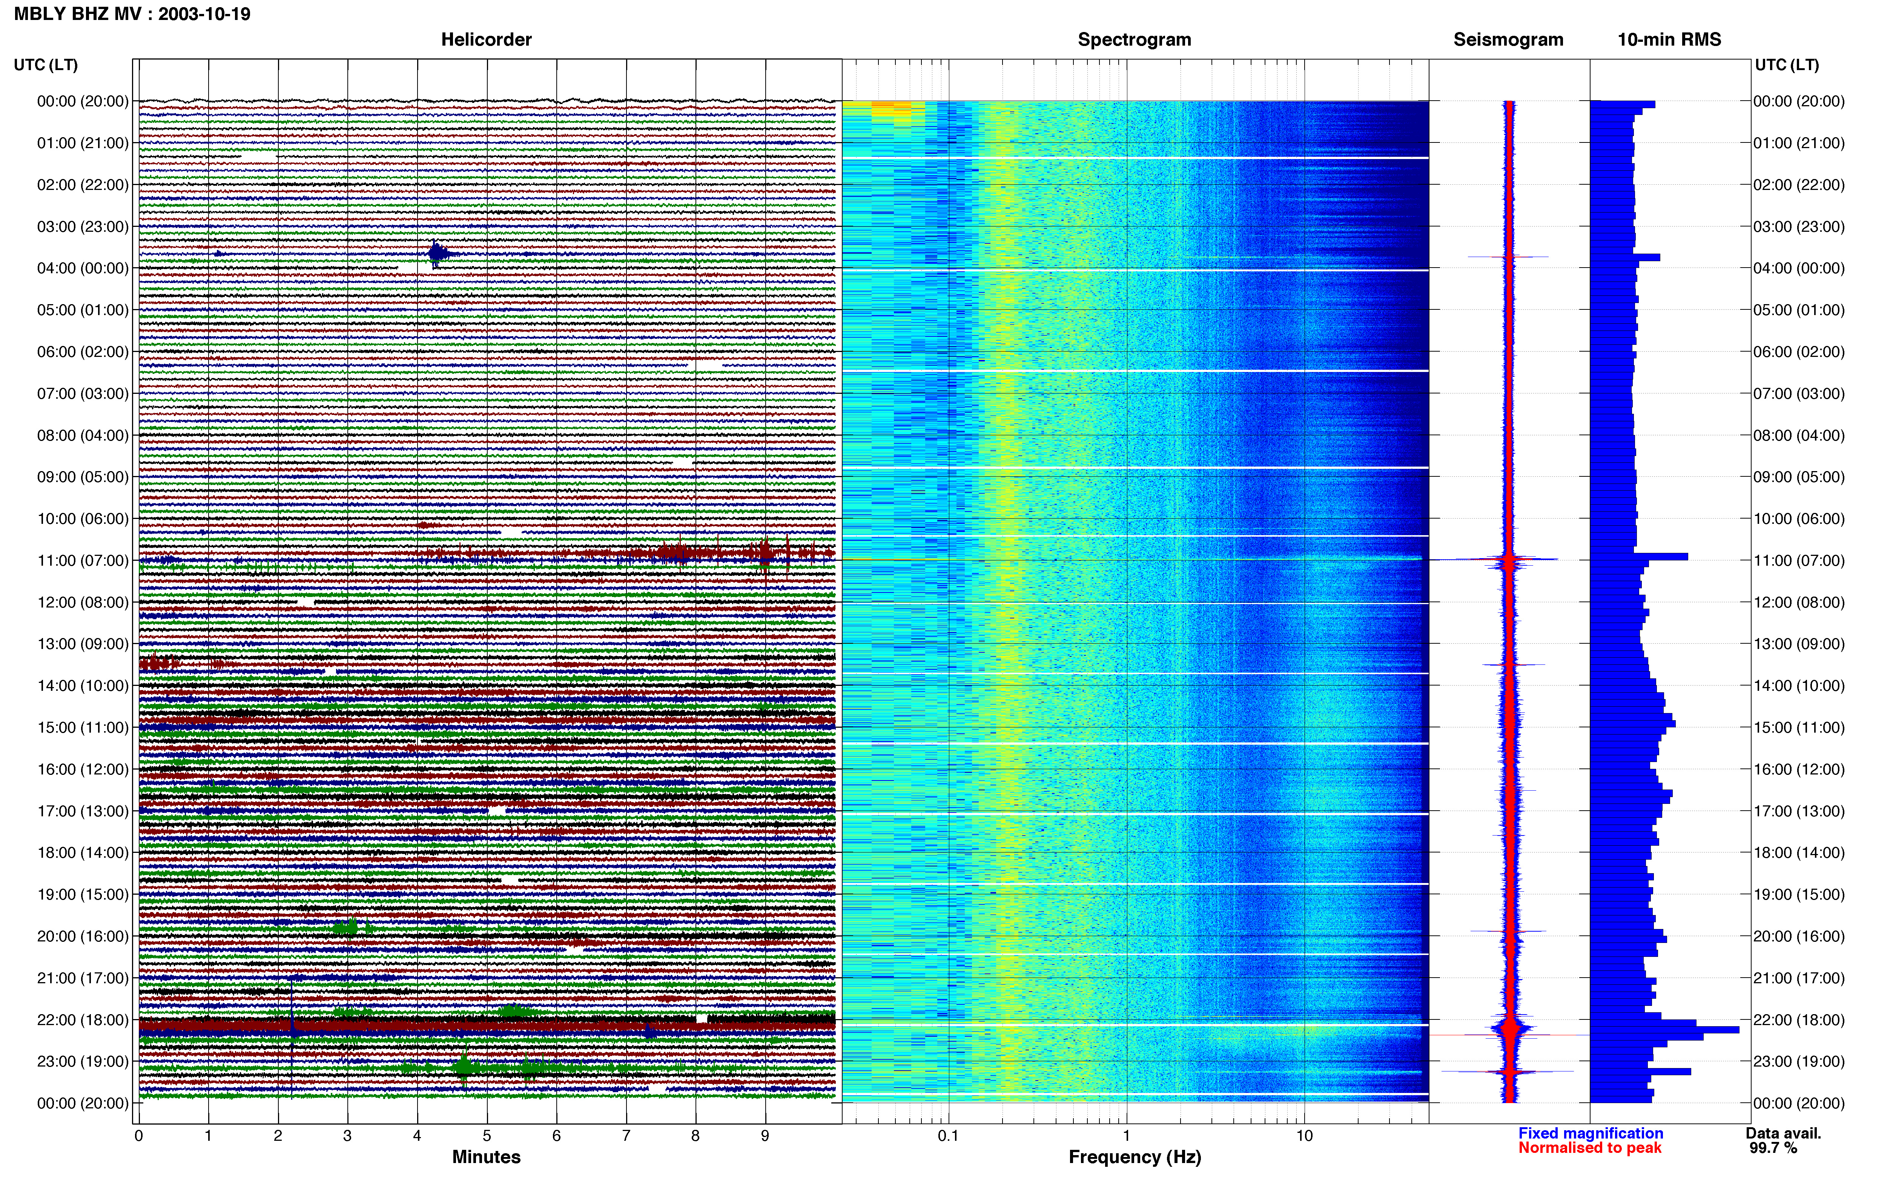The height and width of the screenshot is (1183, 1893).
Task: Select the Helicorder panel heading
Action: (x=486, y=40)
